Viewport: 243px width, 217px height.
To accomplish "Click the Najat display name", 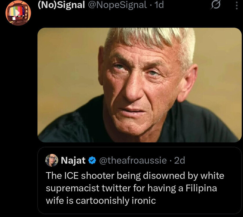I will (72, 160).
